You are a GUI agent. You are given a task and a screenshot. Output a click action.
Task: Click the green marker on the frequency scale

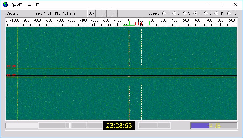click(x=150, y=23)
